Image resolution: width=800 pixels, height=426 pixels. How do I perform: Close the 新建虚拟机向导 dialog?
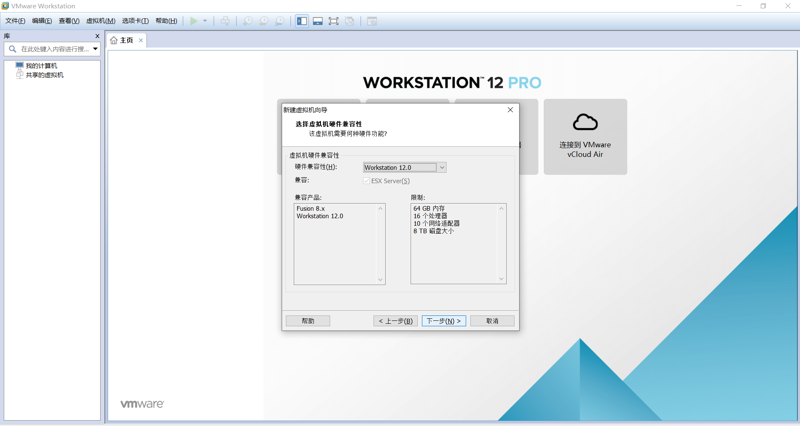(x=510, y=110)
